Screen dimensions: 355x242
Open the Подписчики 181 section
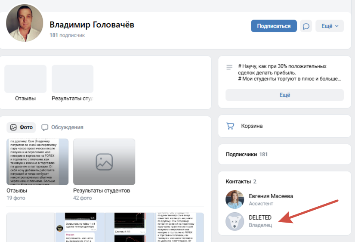pos(284,154)
